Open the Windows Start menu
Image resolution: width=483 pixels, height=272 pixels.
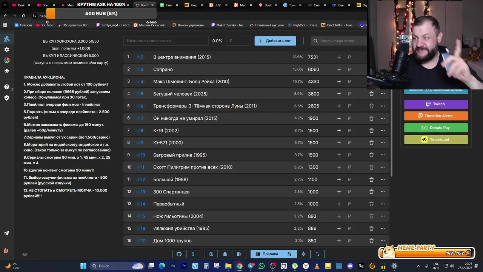83,266
